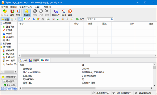157x95 pixels.
Task: Open a Torrent file from toolbar
Action: (x=5, y=13)
